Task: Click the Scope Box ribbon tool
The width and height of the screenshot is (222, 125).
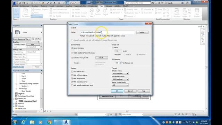Action: (x=147, y=13)
